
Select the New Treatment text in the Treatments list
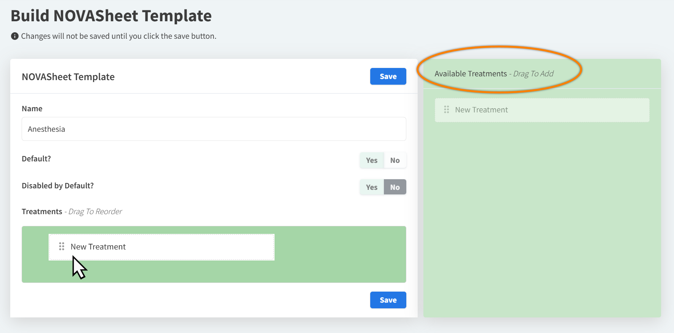click(x=98, y=247)
